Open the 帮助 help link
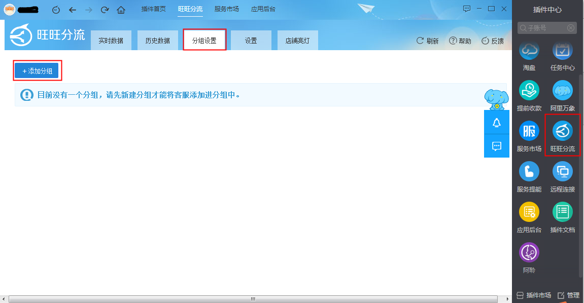 click(x=460, y=41)
